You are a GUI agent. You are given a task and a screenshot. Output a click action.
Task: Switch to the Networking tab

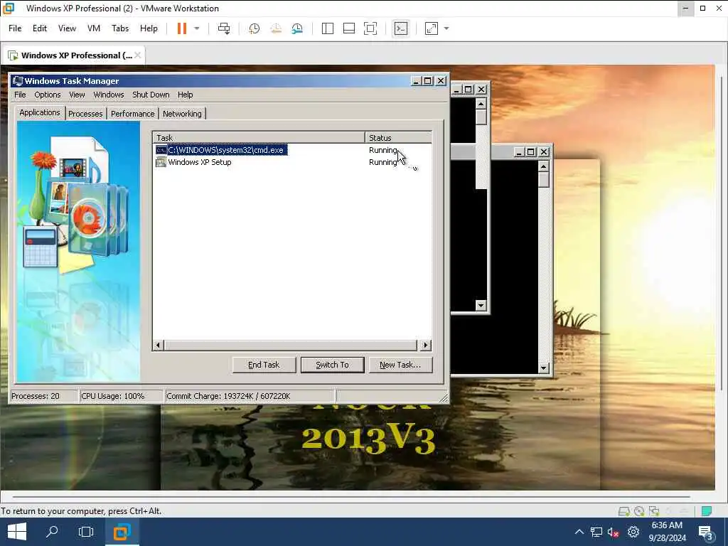182,114
